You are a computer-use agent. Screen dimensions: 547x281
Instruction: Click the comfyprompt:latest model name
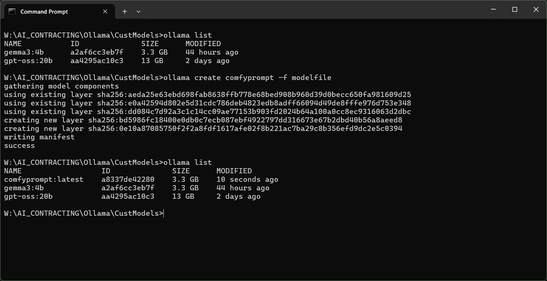(x=44, y=180)
